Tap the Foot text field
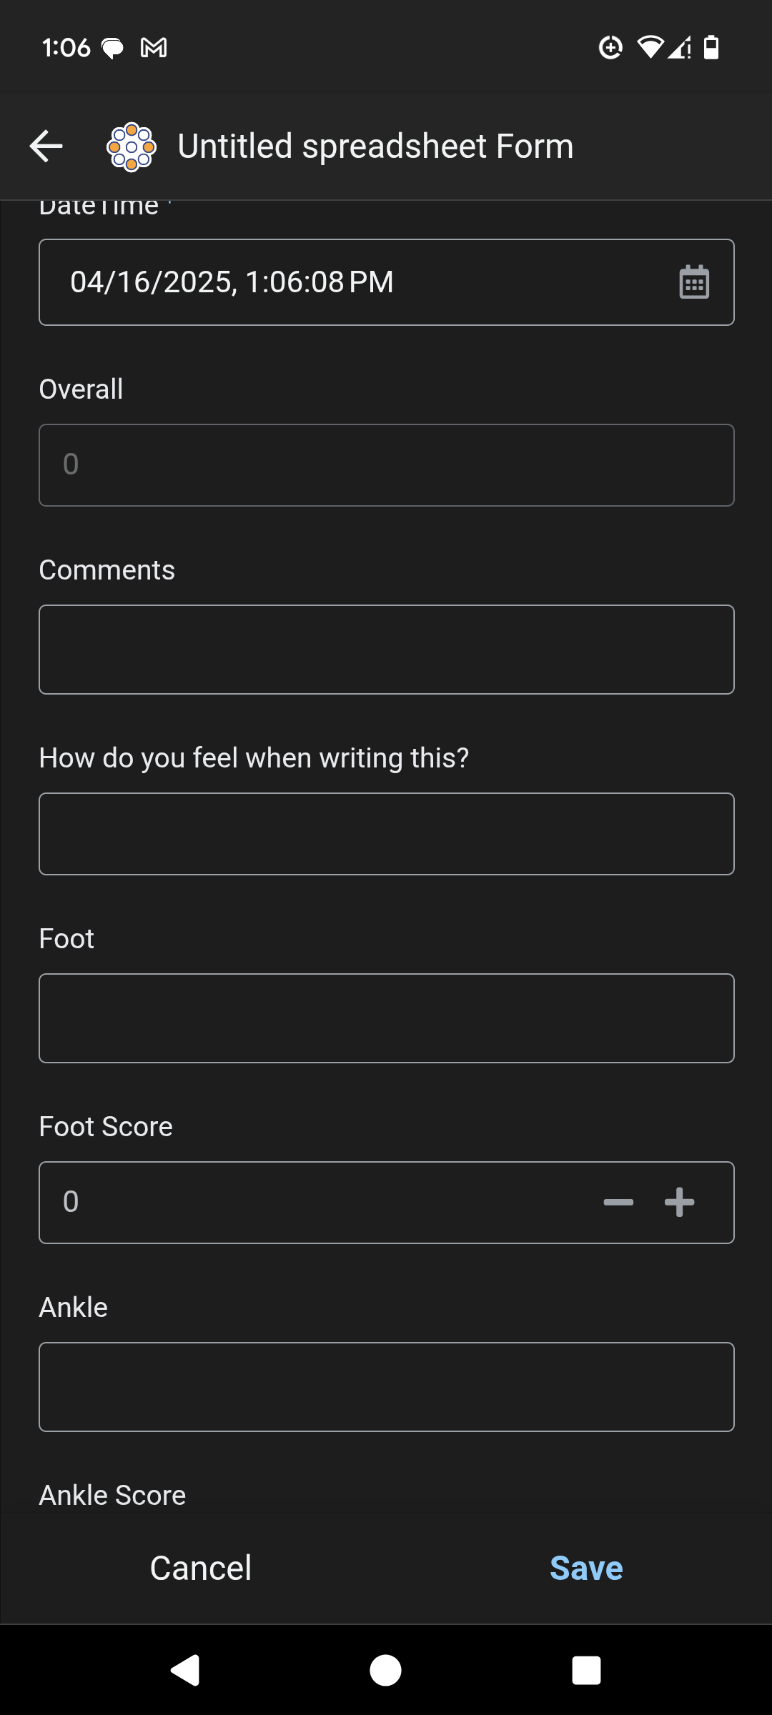Screen dimensions: 772x1715 [386, 1018]
